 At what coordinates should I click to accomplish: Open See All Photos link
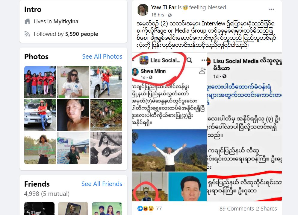point(102,56)
